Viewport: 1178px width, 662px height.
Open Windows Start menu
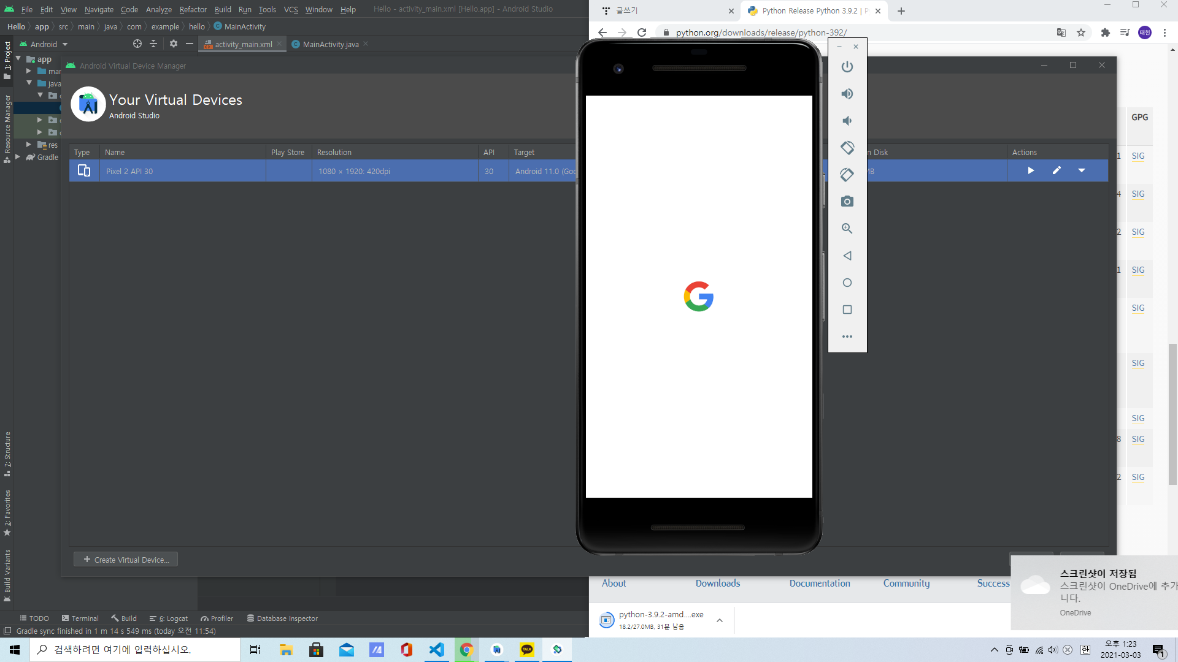[x=15, y=650]
